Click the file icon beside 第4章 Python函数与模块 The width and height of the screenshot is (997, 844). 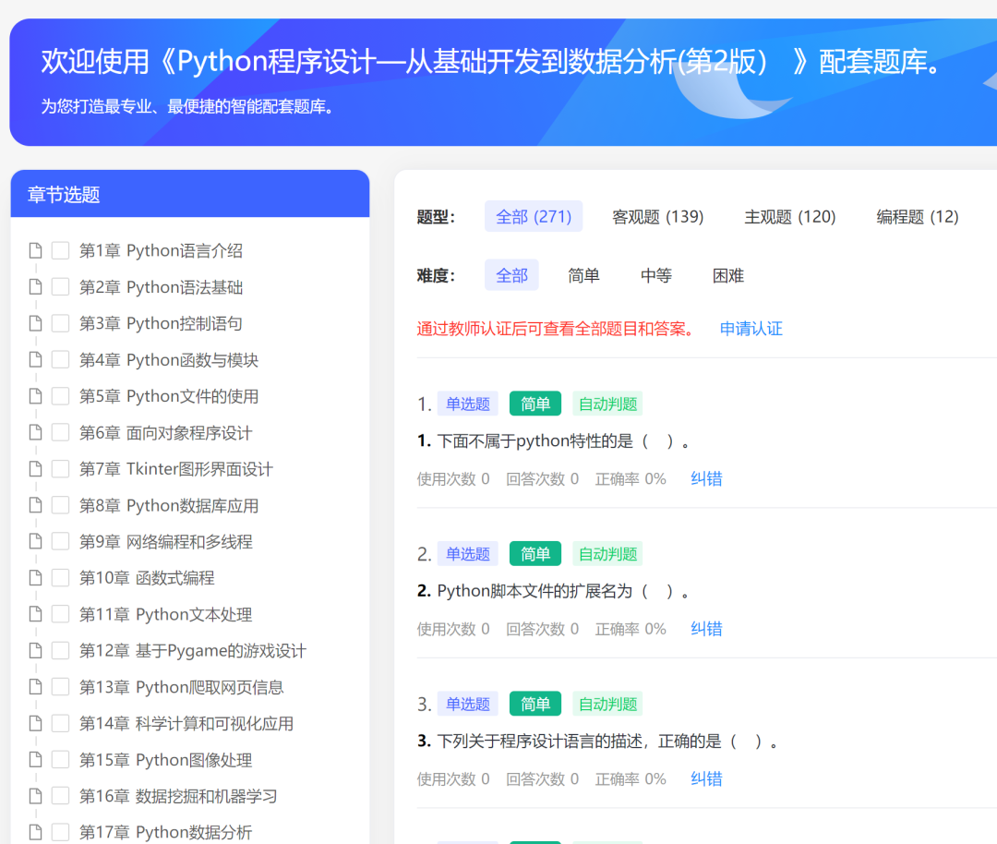tap(36, 359)
